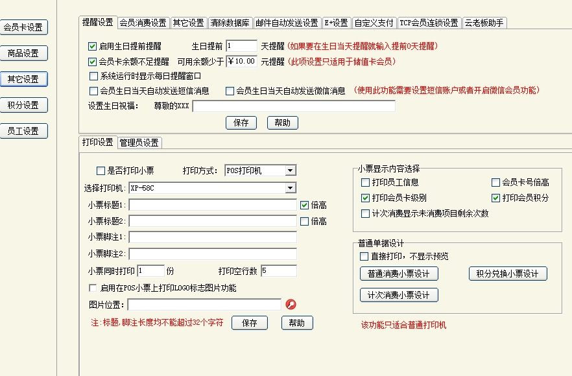Go to the 云老板助手 tab

(484, 23)
